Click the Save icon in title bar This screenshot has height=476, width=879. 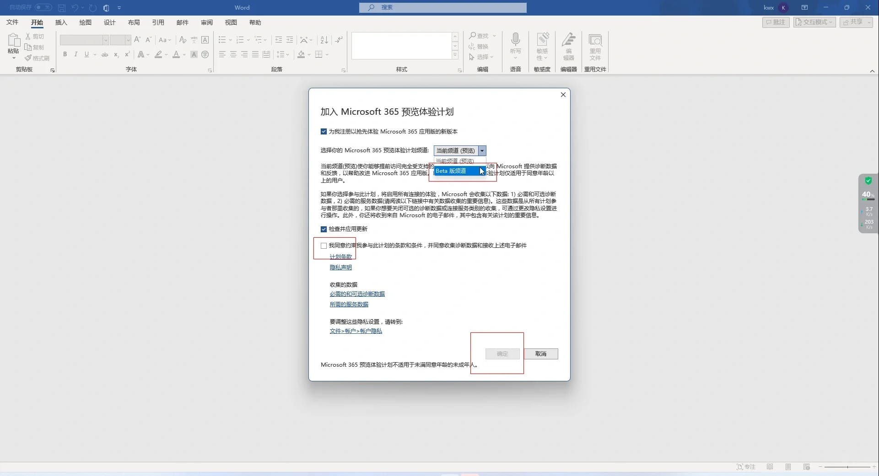(x=62, y=8)
